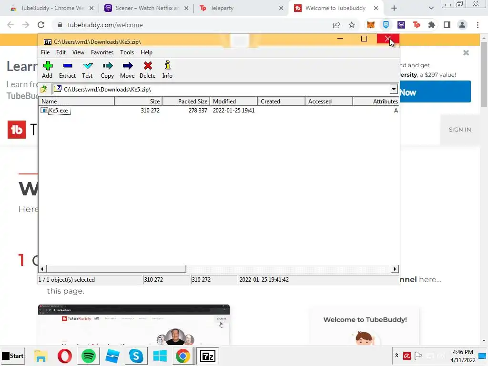Click the right scroll arrow in 7-Zip
The height and width of the screenshot is (366, 488).
click(395, 269)
